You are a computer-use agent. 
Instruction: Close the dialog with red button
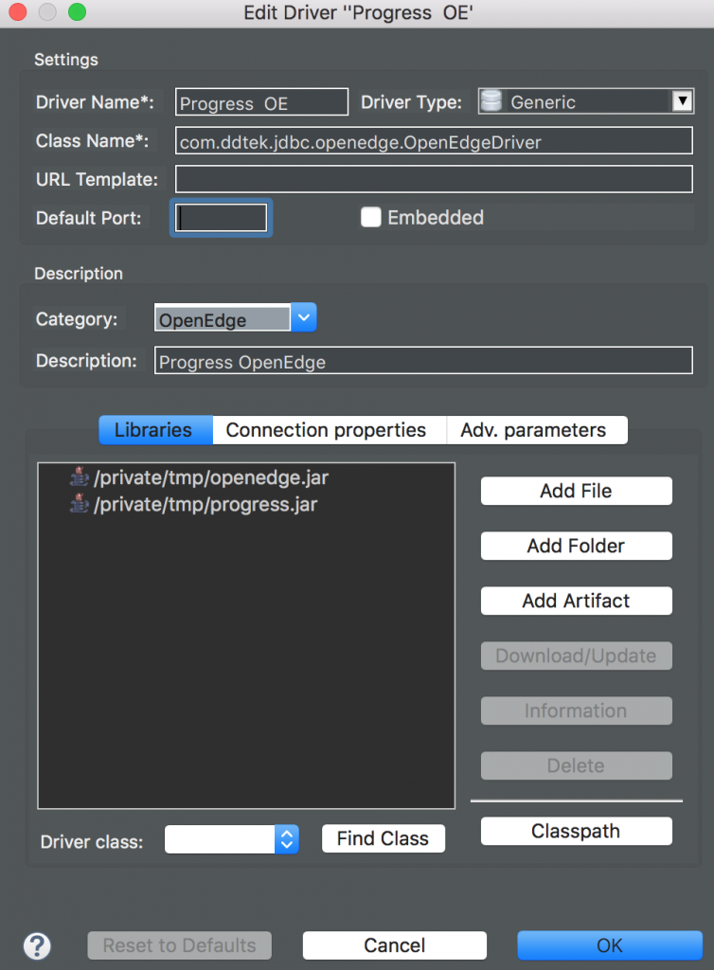tap(18, 11)
